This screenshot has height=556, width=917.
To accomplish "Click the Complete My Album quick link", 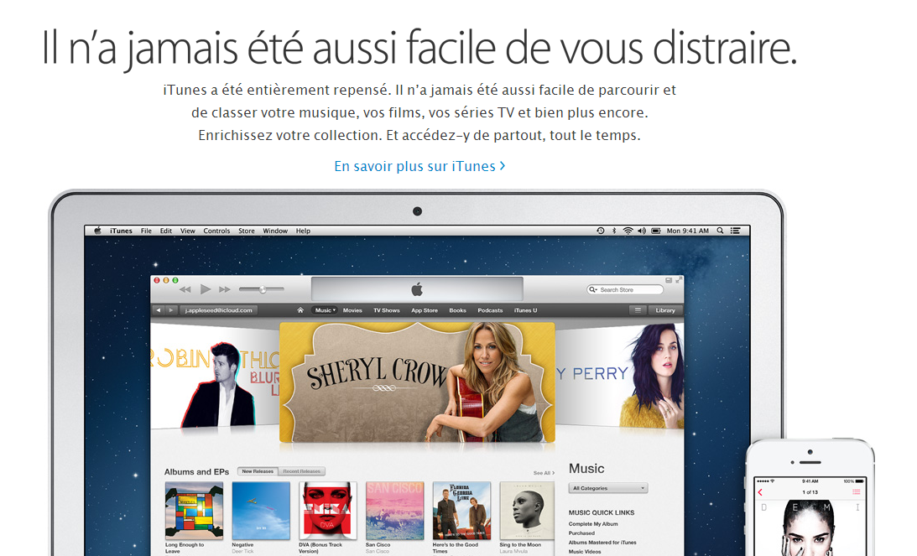I will (593, 524).
